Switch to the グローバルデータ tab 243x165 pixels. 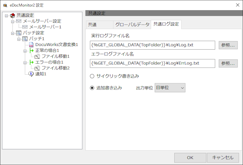point(132,24)
